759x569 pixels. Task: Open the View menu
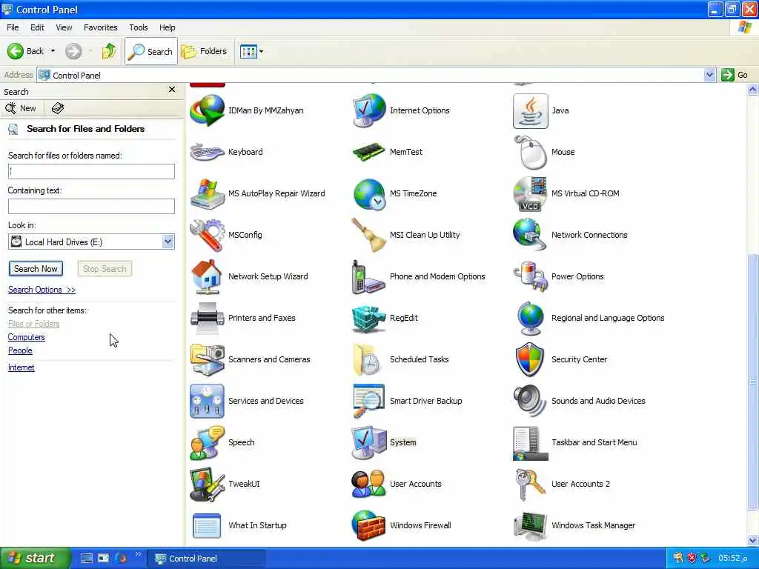[x=64, y=27]
